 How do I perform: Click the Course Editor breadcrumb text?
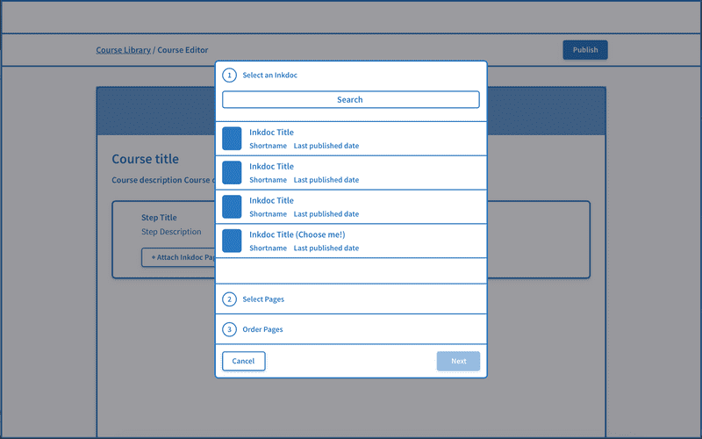click(183, 50)
